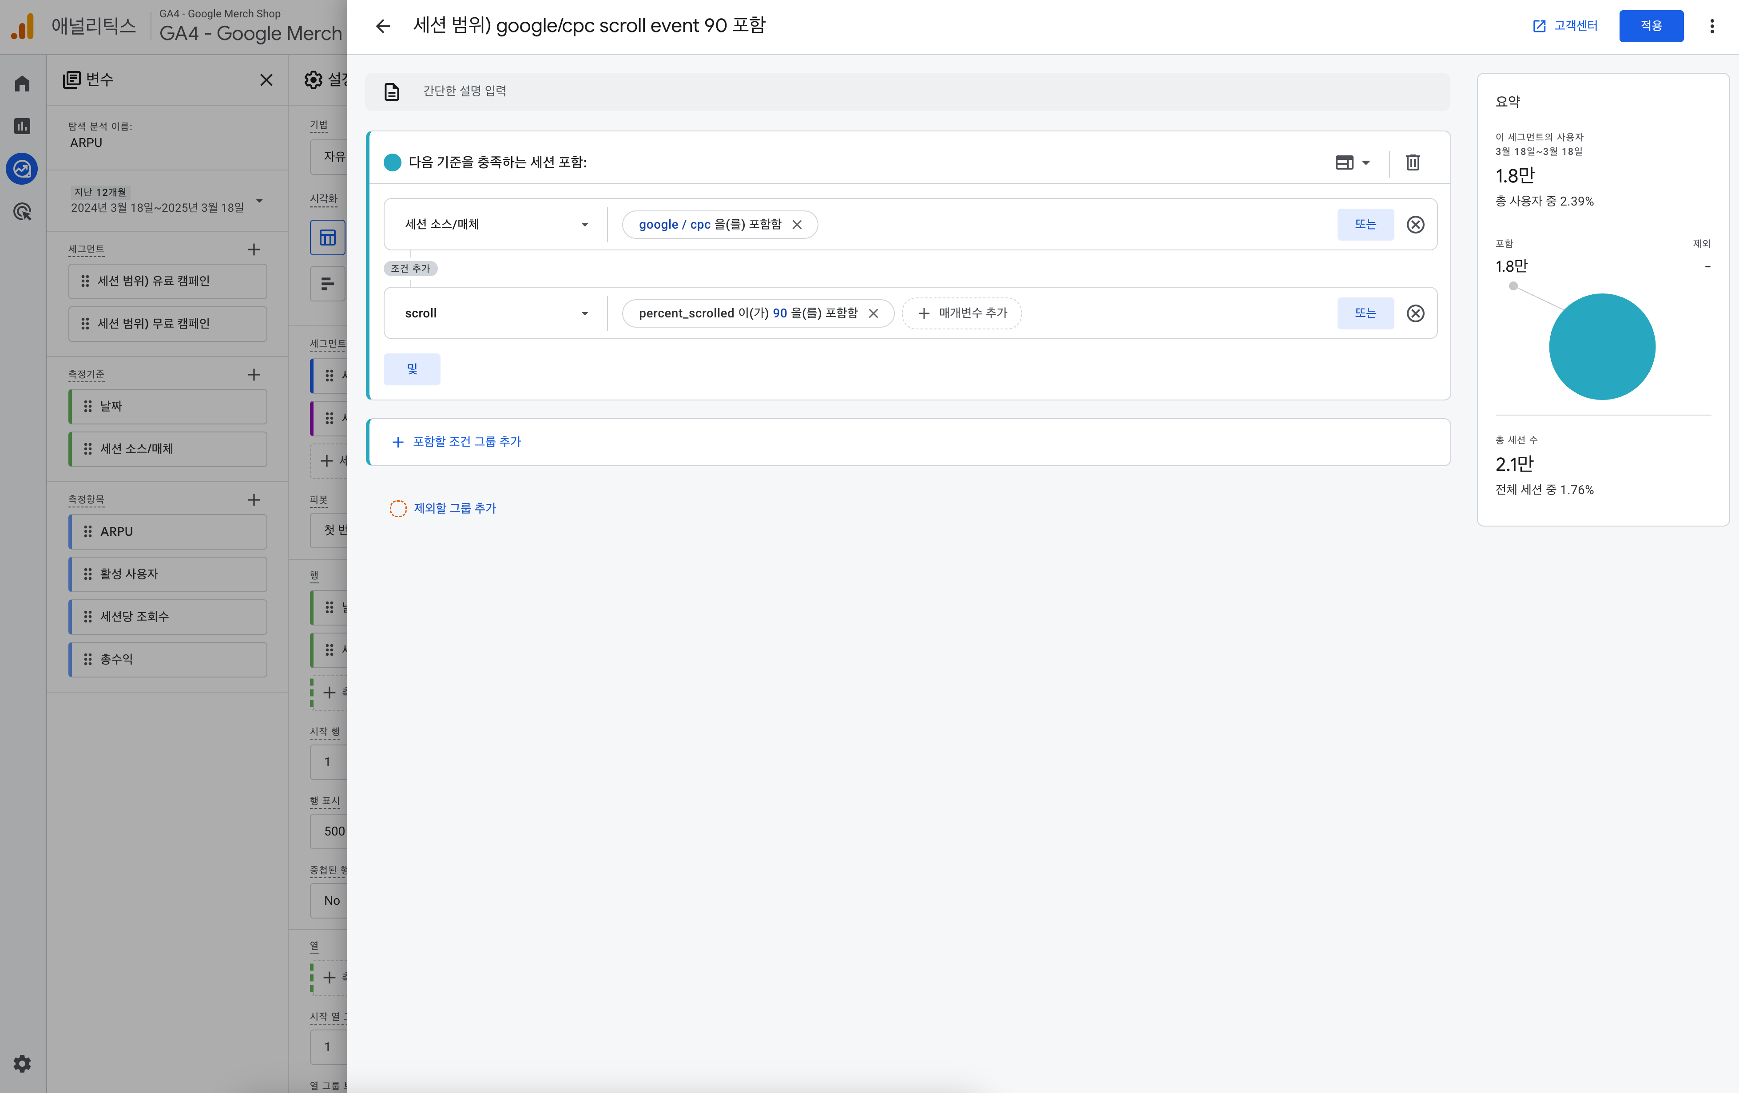
Task: Click the 전체 세션 중 1.76% text
Action: (x=1544, y=490)
